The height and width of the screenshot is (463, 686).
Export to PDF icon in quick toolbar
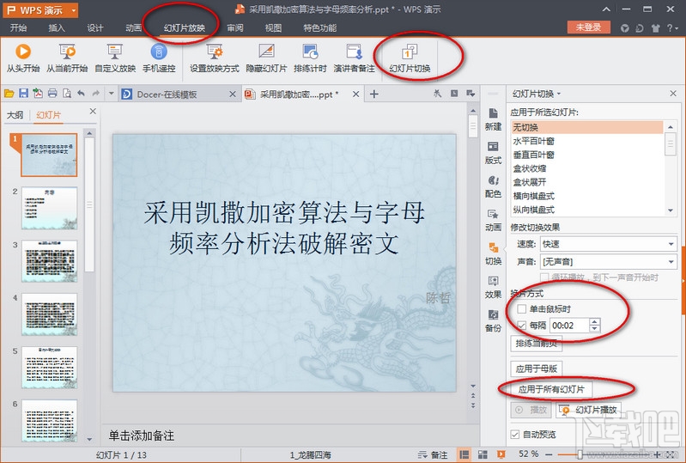pyautogui.click(x=38, y=94)
